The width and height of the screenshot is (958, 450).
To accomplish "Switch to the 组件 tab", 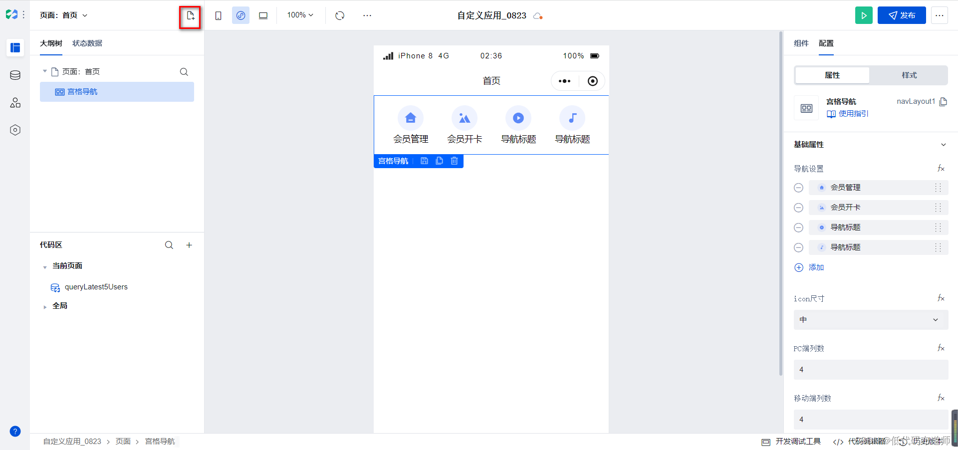I will [801, 43].
